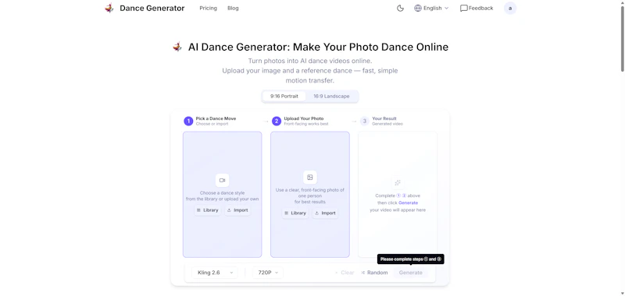Select the 9:16 Portrait tab
The image size is (625, 296).
(284, 96)
